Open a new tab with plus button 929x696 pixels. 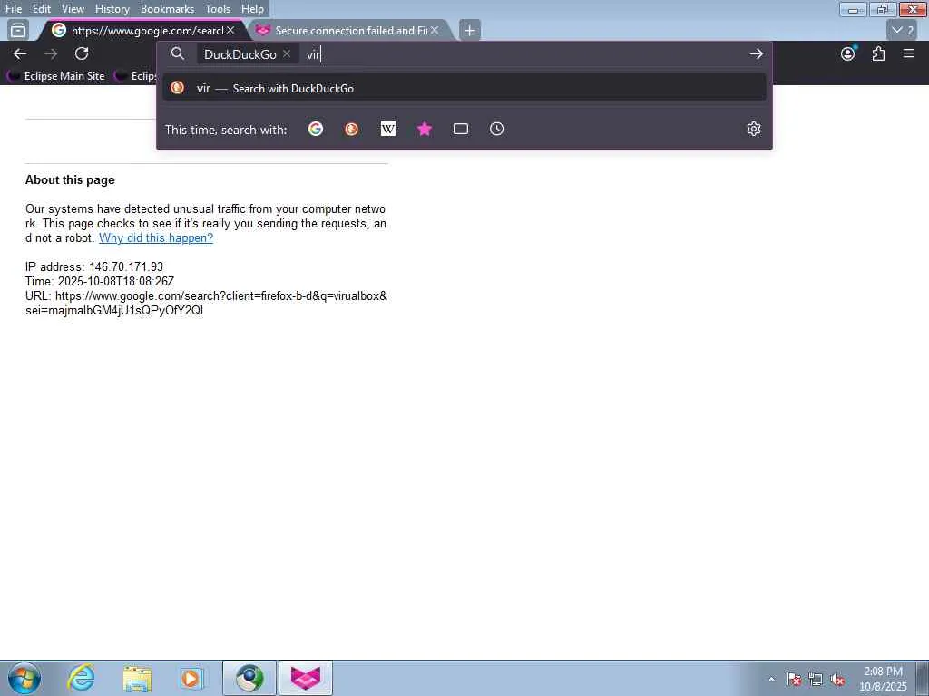pyautogui.click(x=470, y=30)
